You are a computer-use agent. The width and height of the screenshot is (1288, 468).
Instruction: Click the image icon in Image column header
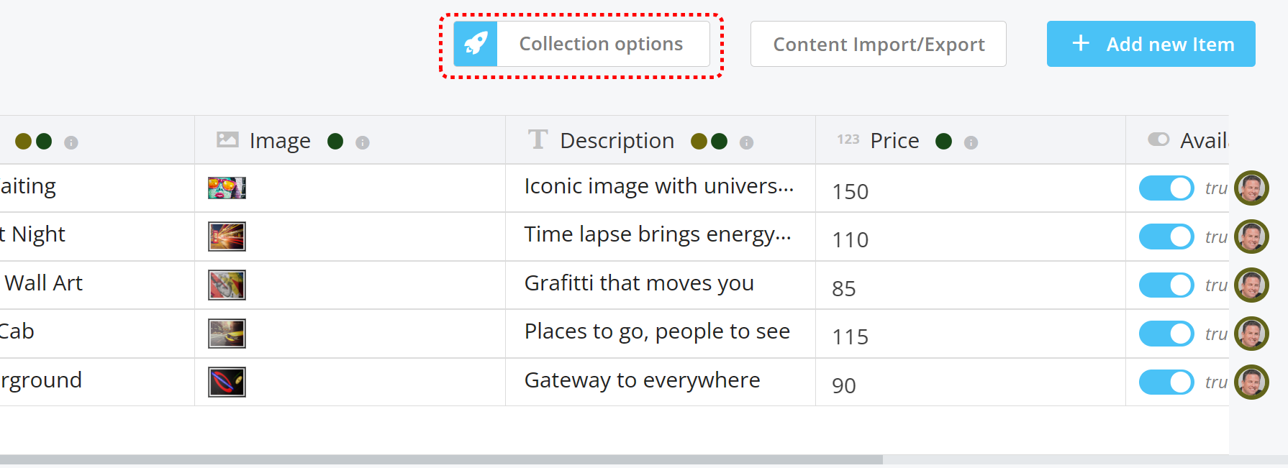[x=227, y=139]
